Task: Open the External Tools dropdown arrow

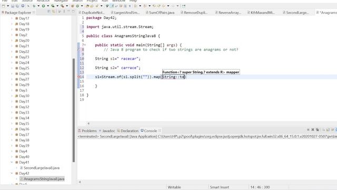Action: tap(67, 6)
